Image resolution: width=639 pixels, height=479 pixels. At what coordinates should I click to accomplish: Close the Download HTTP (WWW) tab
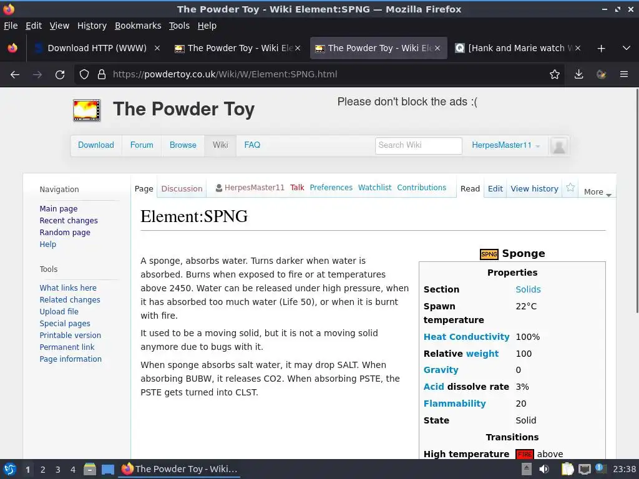pos(157,48)
